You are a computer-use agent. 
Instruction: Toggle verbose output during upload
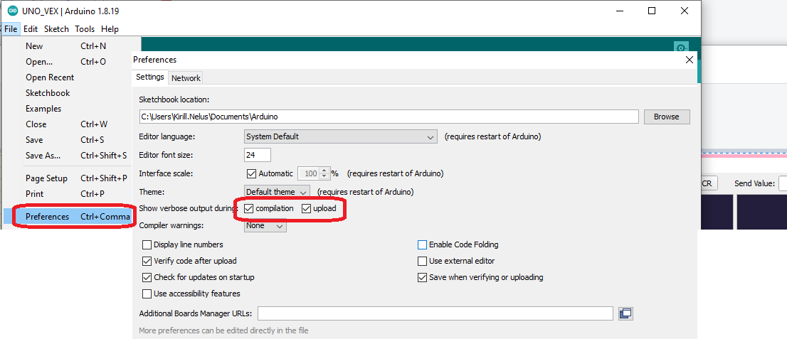pos(306,208)
